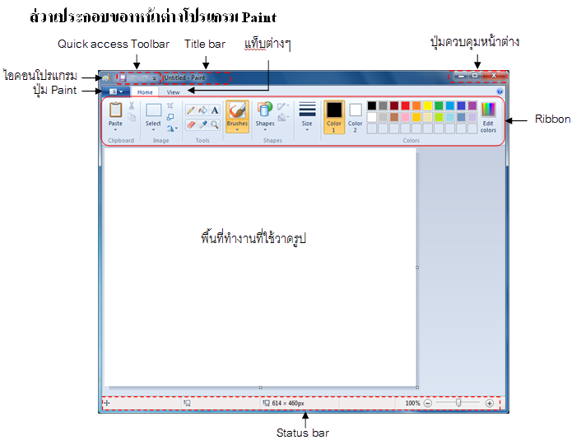
Task: Open the Shapes gallery
Action: click(265, 110)
